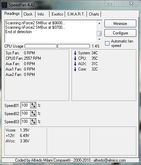This screenshot has width=141, height=165.
Task: Click the Speed02 up/down spinner arrows
Action: 33,113
